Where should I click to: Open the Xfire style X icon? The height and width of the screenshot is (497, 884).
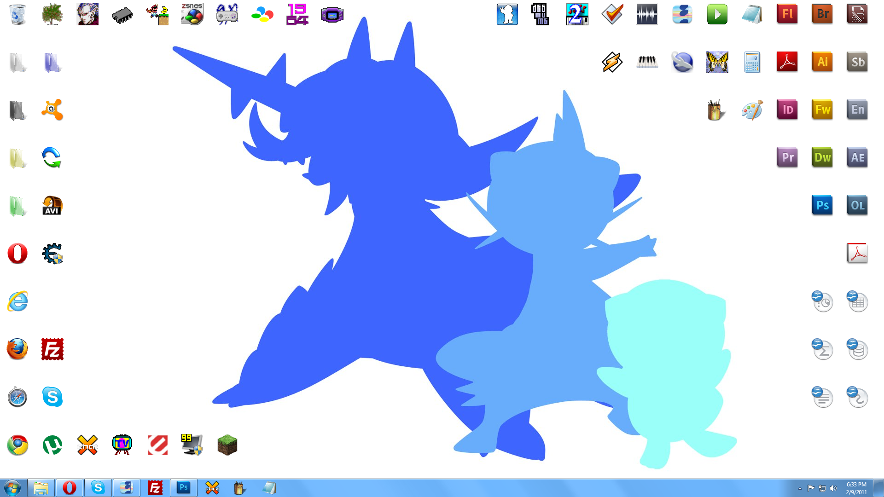click(x=87, y=445)
